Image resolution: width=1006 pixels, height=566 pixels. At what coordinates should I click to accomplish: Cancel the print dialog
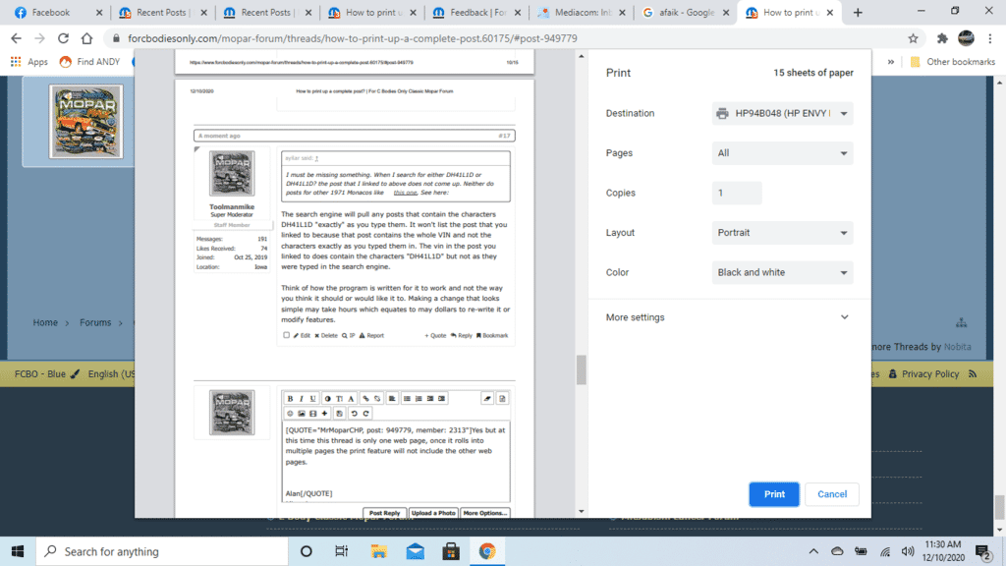click(x=831, y=494)
